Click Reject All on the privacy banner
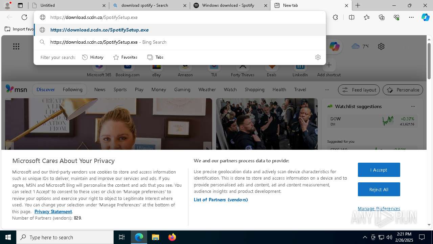433x244 pixels. pos(379,189)
